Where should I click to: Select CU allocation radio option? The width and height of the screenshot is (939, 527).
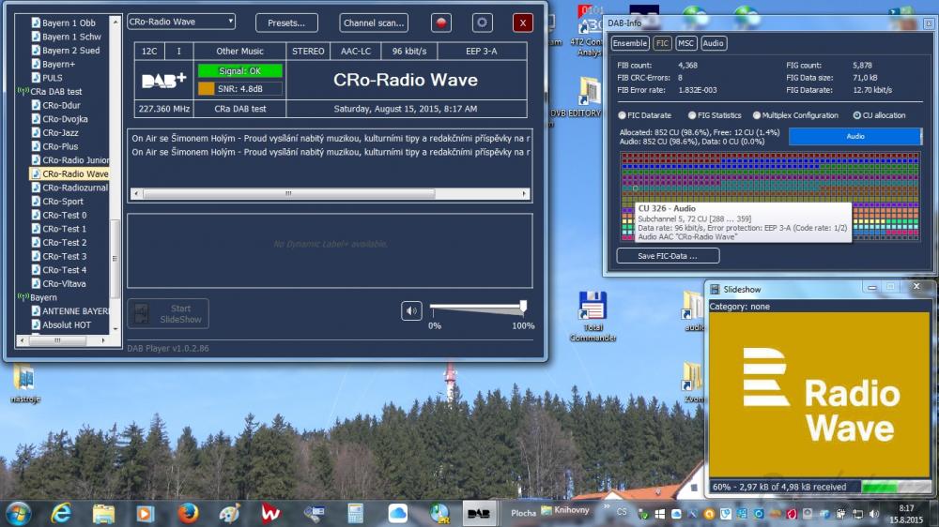coord(857,115)
